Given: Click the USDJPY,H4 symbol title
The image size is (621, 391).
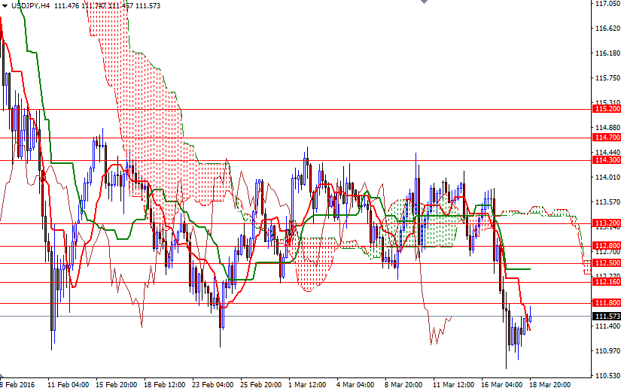Looking at the screenshot, I should pyautogui.click(x=31, y=6).
